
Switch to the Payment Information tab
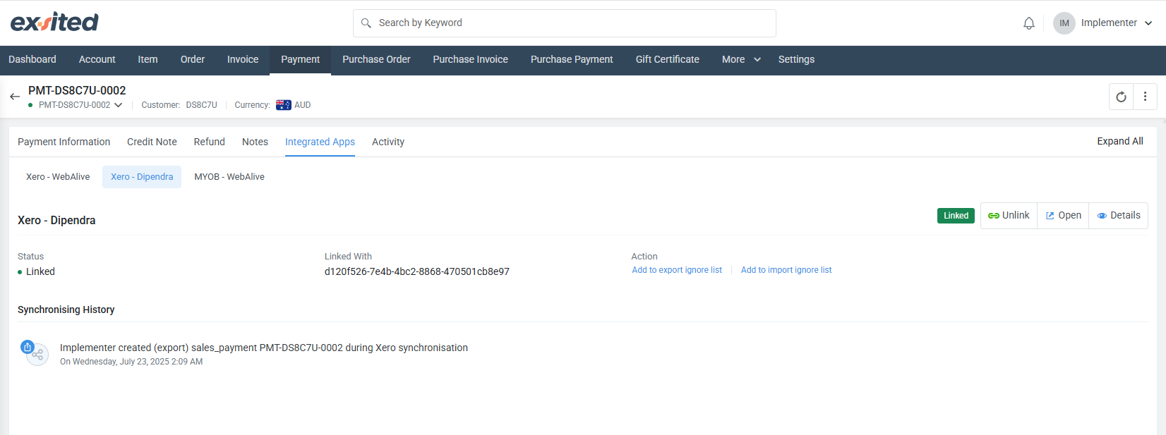coord(64,142)
